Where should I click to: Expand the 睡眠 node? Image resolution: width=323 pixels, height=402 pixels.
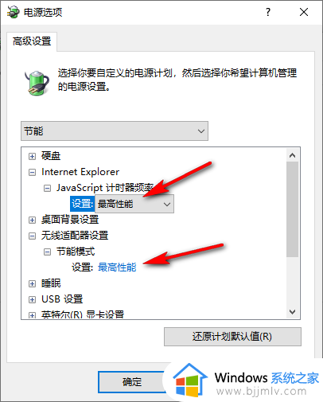point(32,283)
